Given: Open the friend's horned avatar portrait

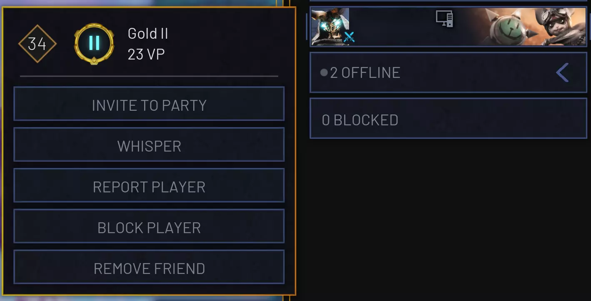Looking at the screenshot, I should coord(330,26).
